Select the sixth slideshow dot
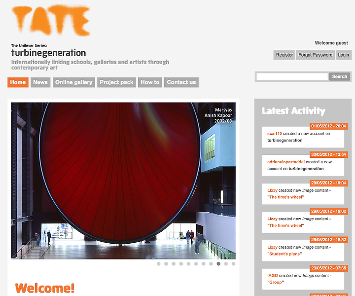The height and width of the screenshot is (296, 355). coord(196,264)
